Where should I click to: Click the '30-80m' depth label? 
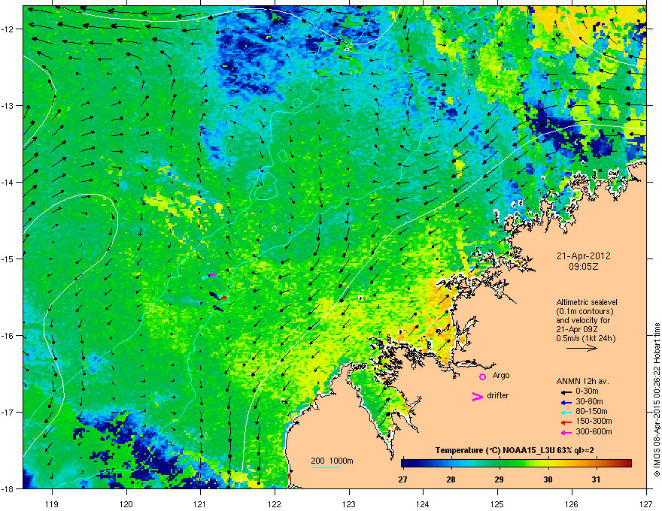click(589, 401)
